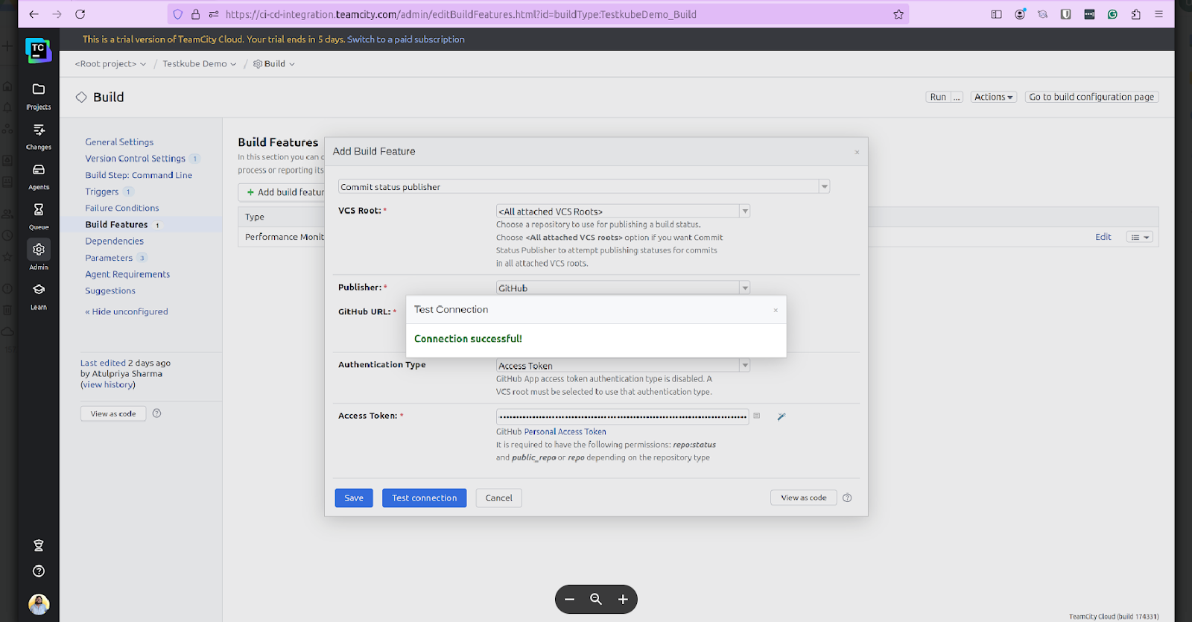
Task: Click the Test connection button
Action: tap(425, 498)
